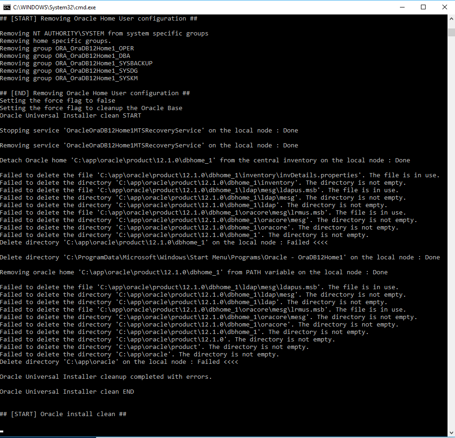This screenshot has height=438, width=455.
Task: Click the invDetails.properties failed-delete line
Action: point(220,175)
